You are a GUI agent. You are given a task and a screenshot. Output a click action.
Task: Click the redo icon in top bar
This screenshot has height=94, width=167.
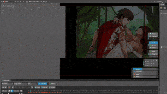pos(23,2)
